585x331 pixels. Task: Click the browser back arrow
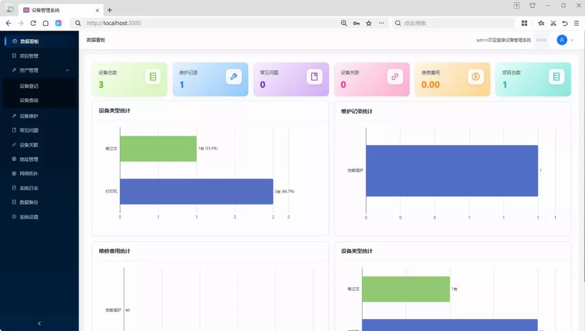[x=8, y=23]
